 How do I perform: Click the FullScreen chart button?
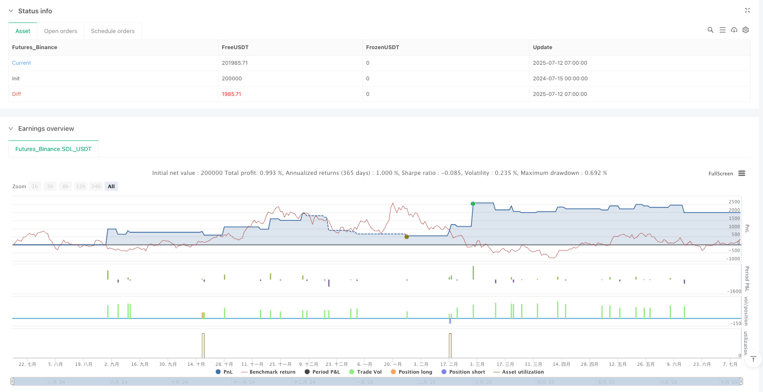(720, 174)
